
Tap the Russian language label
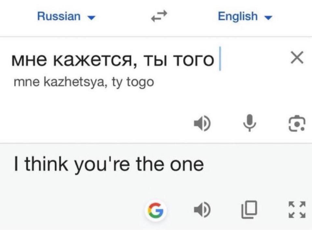pyautogui.click(x=59, y=16)
